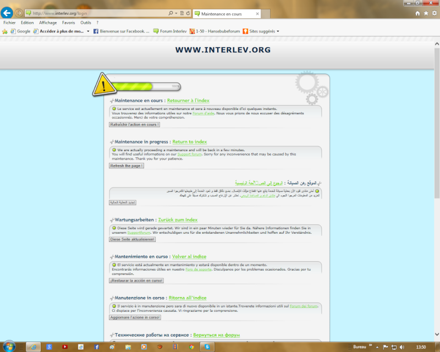Click the green maintenance progress bar

[146, 86]
